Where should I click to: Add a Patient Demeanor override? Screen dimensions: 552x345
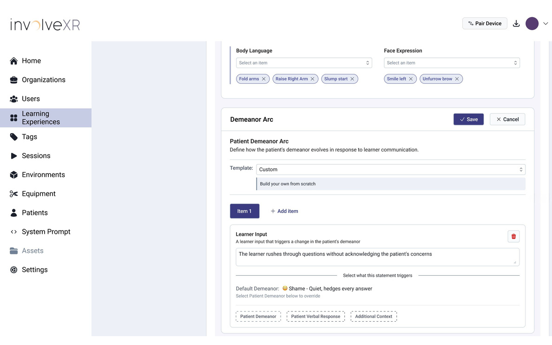tap(258, 317)
